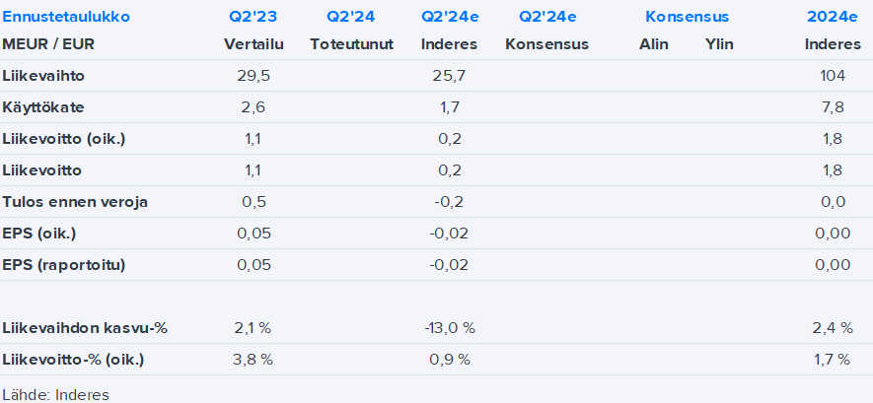The height and width of the screenshot is (403, 873).
Task: Click the Lähde: Inderes source text
Action: (55, 394)
